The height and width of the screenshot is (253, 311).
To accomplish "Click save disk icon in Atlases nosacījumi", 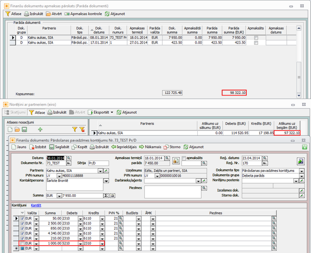I will (x=24, y=129).
